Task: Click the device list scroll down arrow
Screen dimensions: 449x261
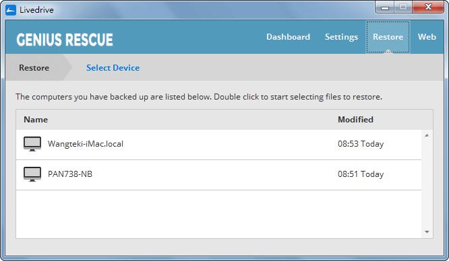Action: coord(427,232)
